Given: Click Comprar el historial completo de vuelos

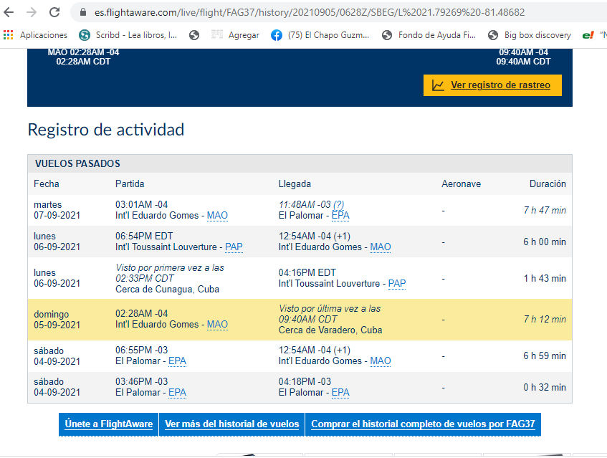Looking at the screenshot, I should 423,424.
